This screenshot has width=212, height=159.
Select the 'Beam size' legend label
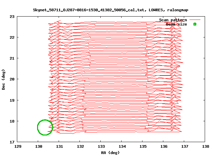click(177, 24)
